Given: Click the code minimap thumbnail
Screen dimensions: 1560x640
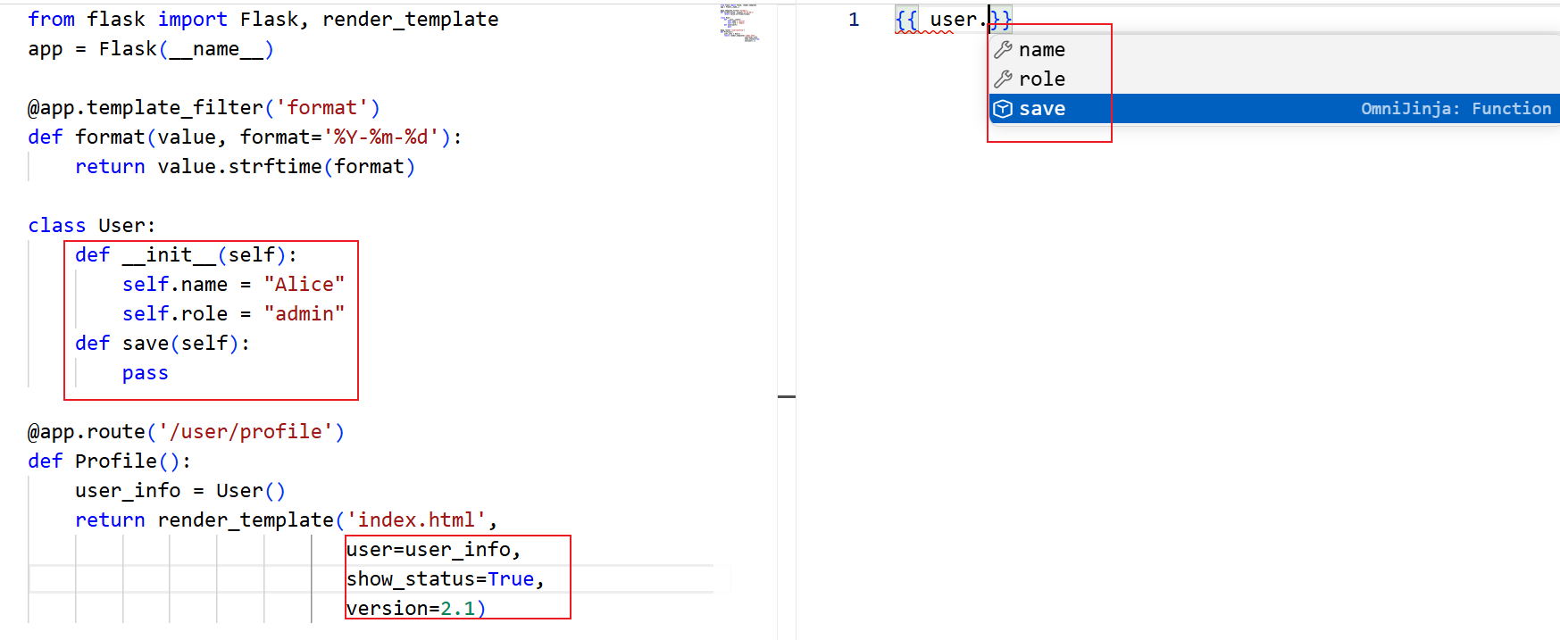Looking at the screenshot, I should [739, 22].
